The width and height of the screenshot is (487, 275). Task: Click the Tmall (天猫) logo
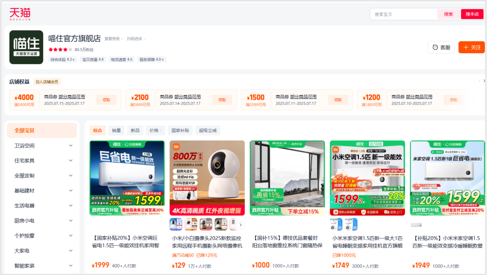tap(20, 14)
